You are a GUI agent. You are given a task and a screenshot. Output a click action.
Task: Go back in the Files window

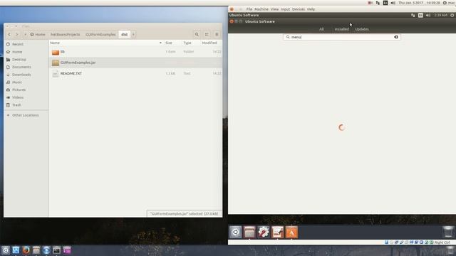pos(9,34)
